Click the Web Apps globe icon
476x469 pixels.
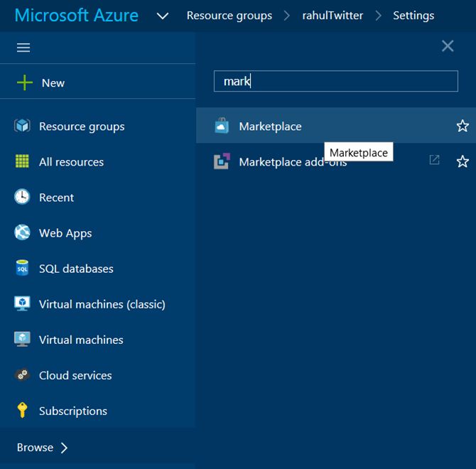pyautogui.click(x=22, y=232)
